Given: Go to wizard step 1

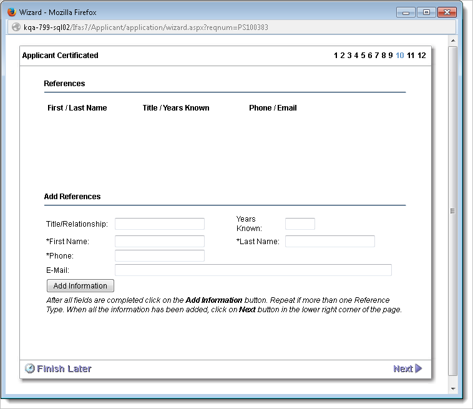Looking at the screenshot, I should [x=336, y=56].
